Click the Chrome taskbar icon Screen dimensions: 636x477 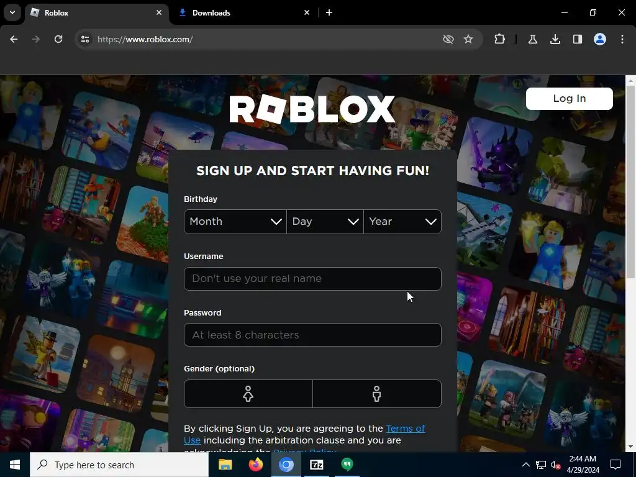pos(286,465)
